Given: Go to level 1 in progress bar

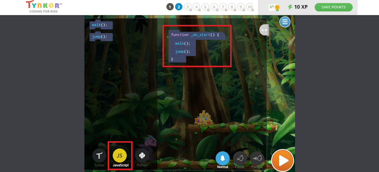Looking at the screenshot, I should pyautogui.click(x=170, y=7).
